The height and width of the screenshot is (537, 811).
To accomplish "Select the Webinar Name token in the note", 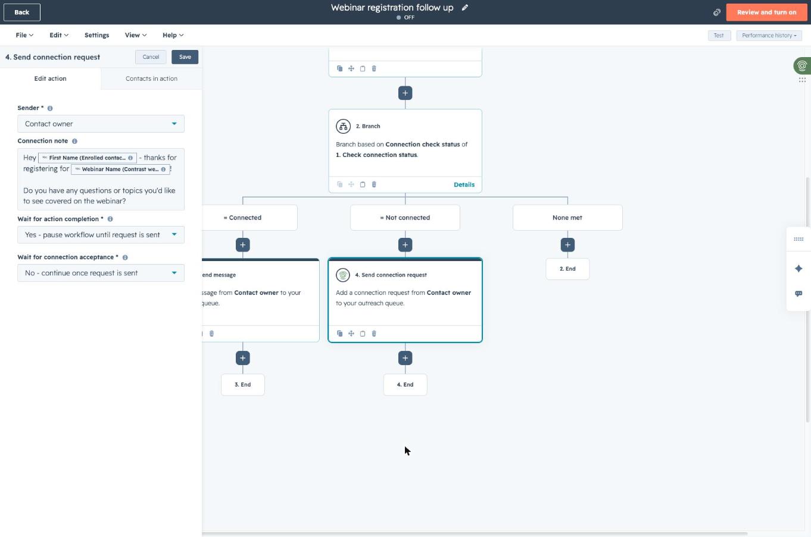I will 120,169.
